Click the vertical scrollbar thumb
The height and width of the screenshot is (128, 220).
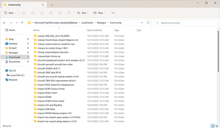click(218, 52)
